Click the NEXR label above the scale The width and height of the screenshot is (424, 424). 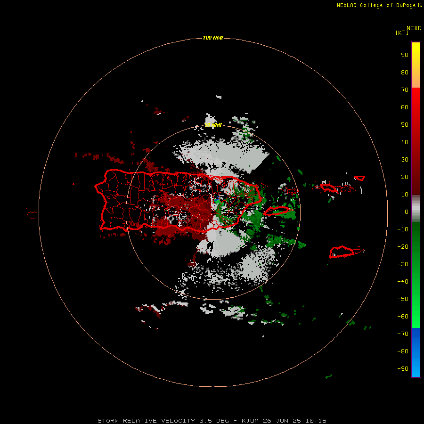(414, 28)
